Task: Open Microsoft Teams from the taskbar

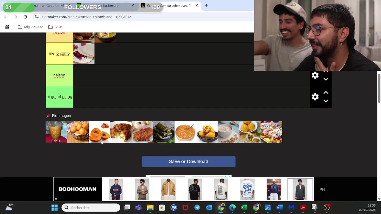Action: [x=138, y=207]
